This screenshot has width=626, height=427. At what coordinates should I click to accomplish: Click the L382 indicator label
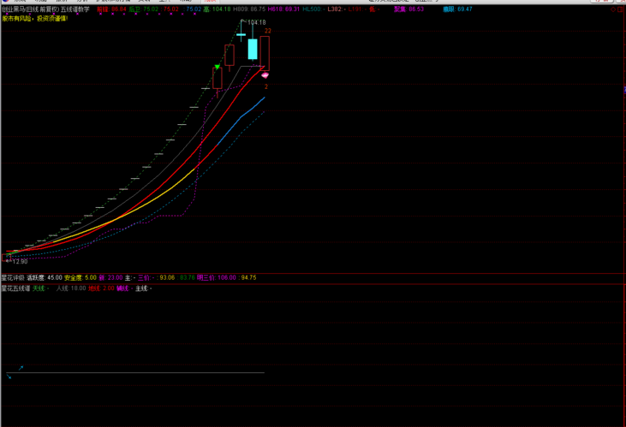[335, 9]
